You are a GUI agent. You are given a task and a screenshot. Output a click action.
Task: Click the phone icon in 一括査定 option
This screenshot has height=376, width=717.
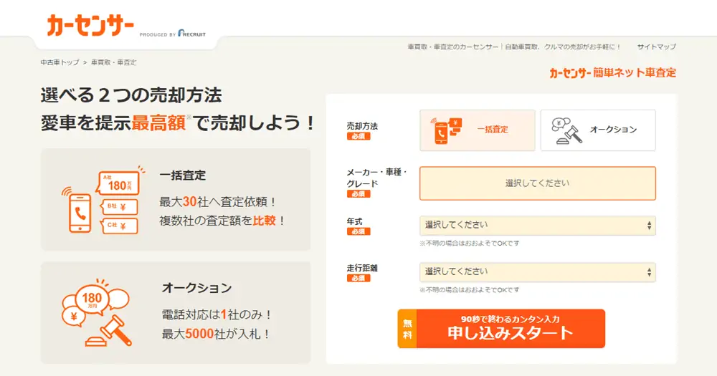coord(446,130)
